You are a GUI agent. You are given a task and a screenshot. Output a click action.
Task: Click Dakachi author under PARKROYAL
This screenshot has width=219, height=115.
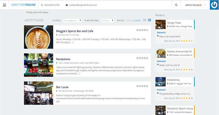(x=161, y=90)
